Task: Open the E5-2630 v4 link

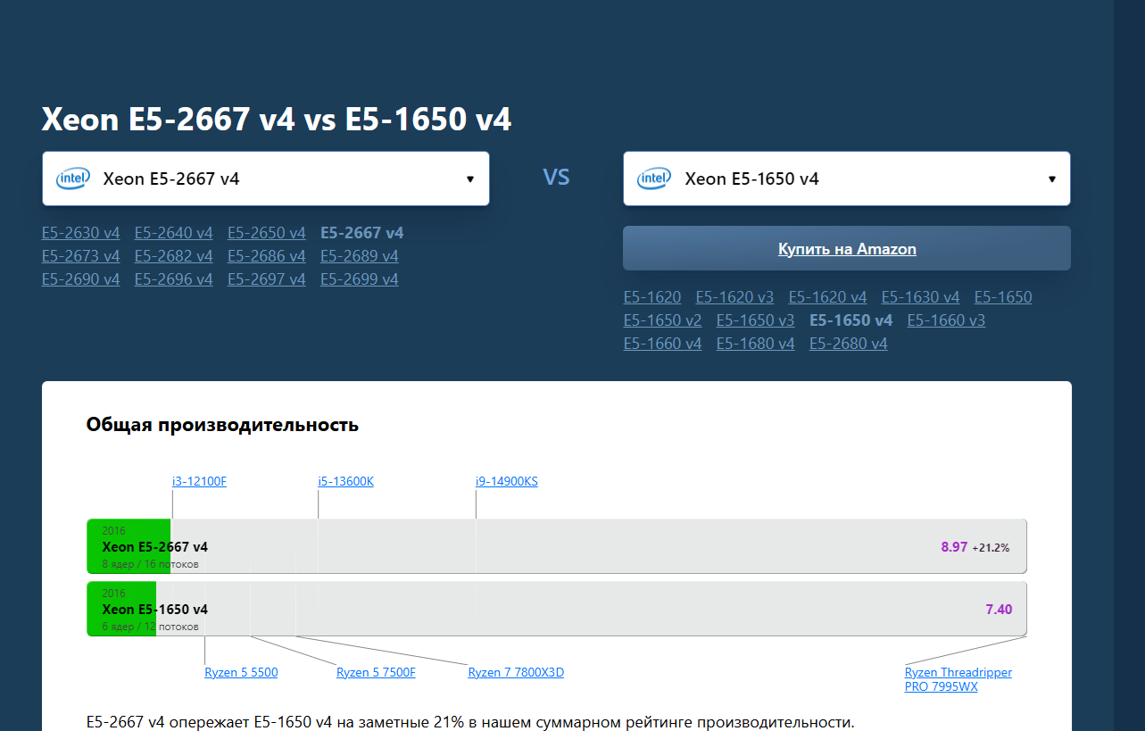Action: point(80,233)
